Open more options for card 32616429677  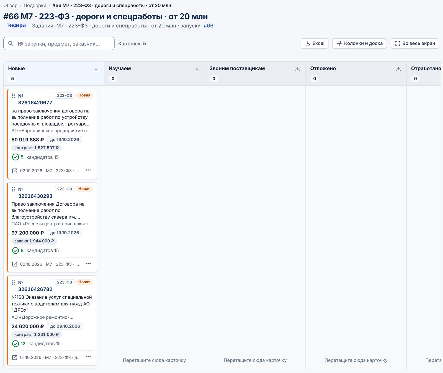point(88,170)
